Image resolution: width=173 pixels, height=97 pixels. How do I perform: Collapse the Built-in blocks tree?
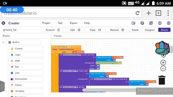pyautogui.click(x=3, y=42)
